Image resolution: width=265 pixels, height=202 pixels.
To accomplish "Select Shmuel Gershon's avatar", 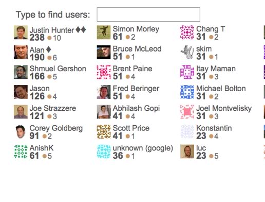I will (x=21, y=72).
